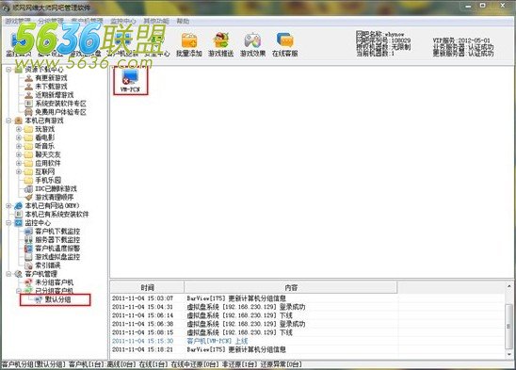The height and width of the screenshot is (370, 516).
Task: Click the 听音乐 folder icon
Action: (x=29, y=146)
